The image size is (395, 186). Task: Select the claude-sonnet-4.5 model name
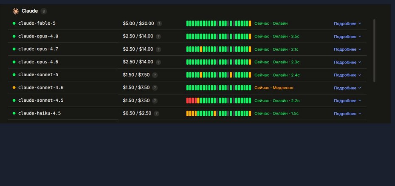point(41,100)
